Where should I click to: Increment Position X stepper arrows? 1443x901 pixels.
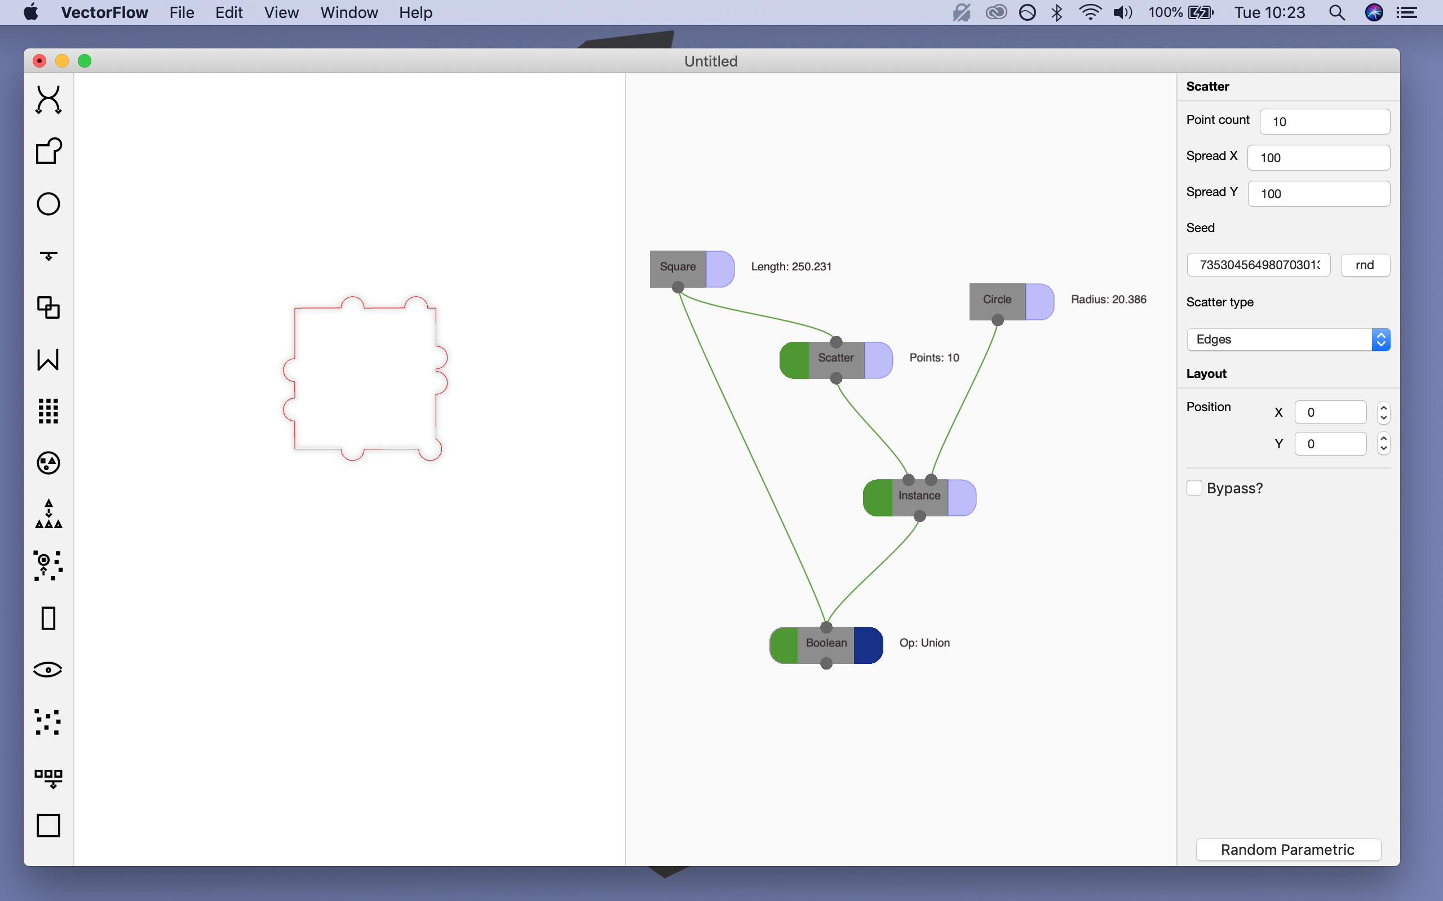(x=1383, y=408)
